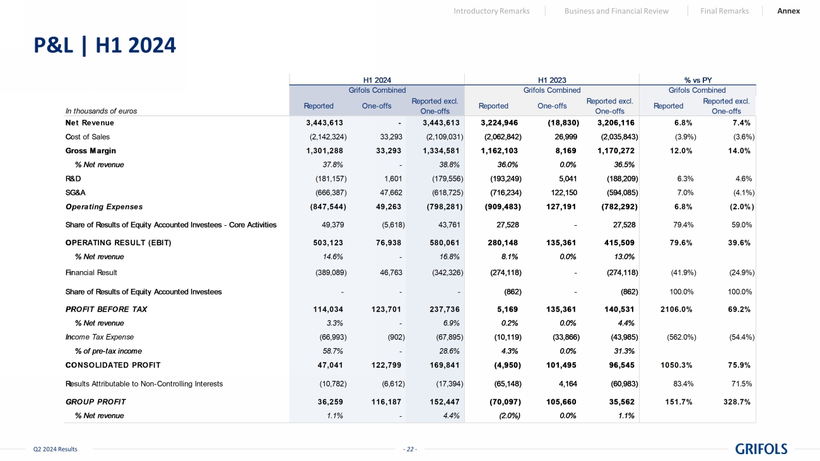Click the 'In thousands of euros' note
This screenshot has height=461, width=820.
click(101, 111)
